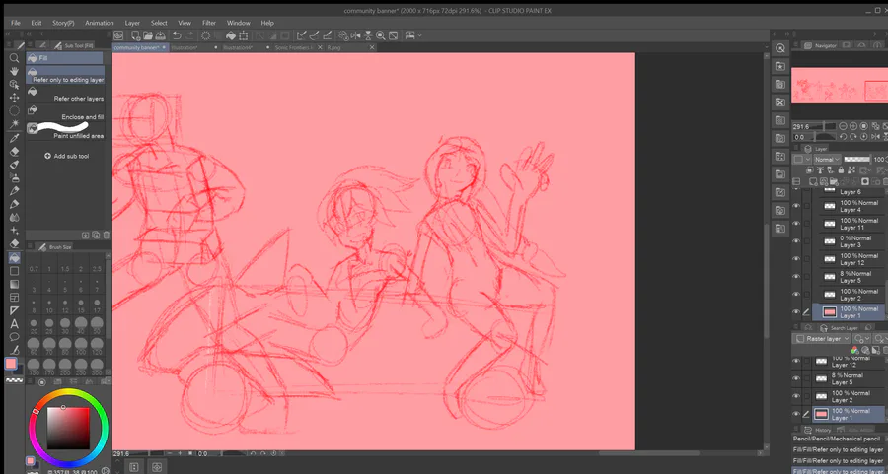Click Navigator zoom in plus button

(853, 126)
